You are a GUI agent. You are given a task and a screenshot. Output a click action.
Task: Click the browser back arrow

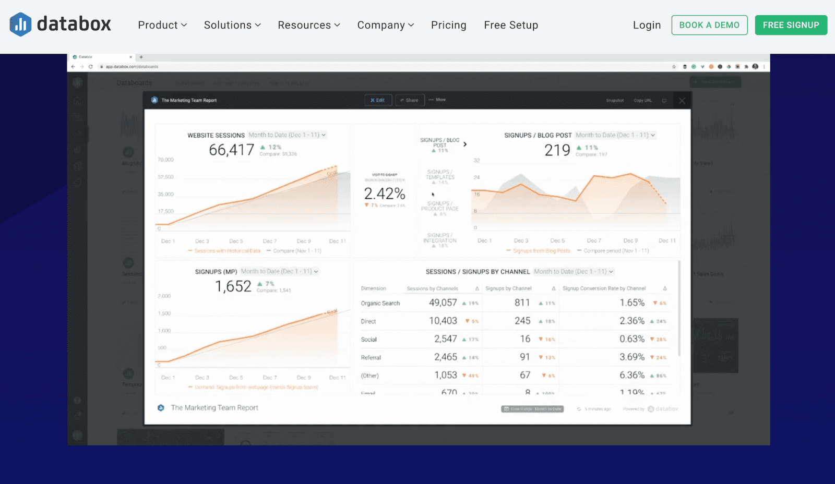coord(73,67)
